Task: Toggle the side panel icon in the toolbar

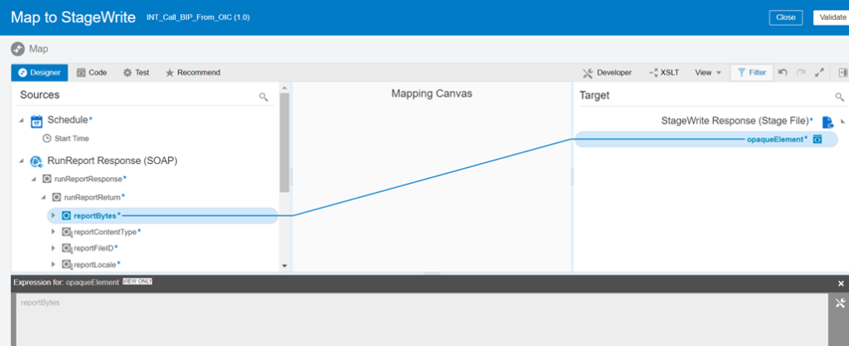Action: pos(842,73)
